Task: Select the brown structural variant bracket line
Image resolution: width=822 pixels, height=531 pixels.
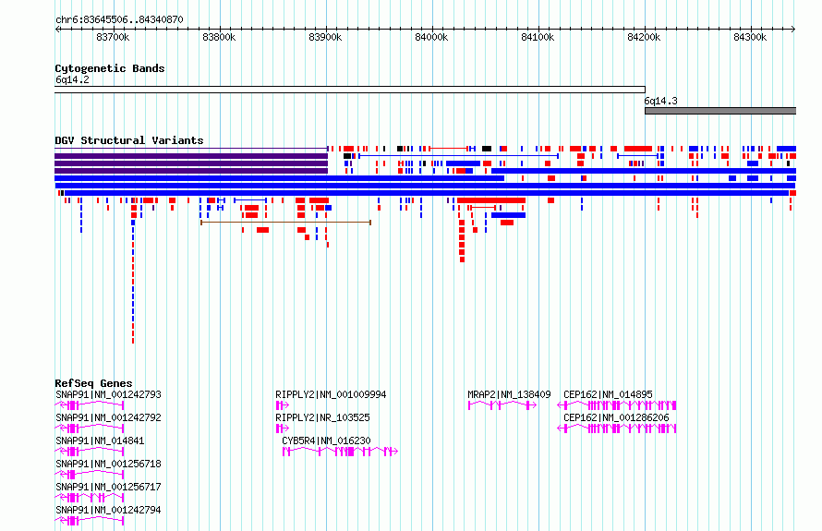Action: (x=285, y=223)
